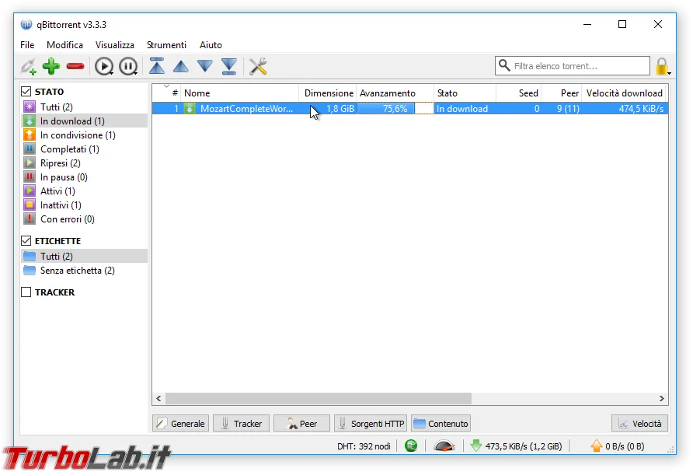The width and height of the screenshot is (693, 472).
Task: Select the MozartCompleteWor... torrent name
Action: click(x=246, y=108)
